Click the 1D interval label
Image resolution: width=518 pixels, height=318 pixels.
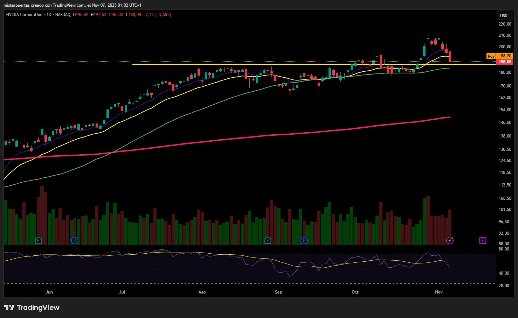[49, 15]
